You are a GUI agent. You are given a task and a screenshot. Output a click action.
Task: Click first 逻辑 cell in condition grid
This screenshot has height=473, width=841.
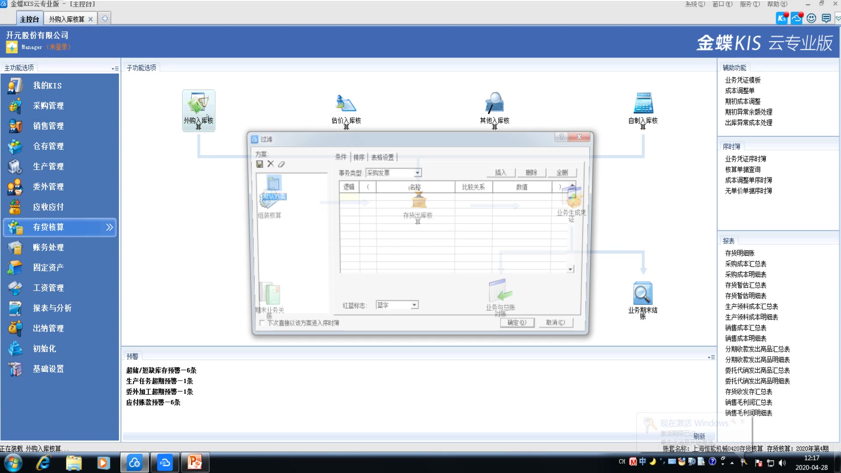[349, 197]
